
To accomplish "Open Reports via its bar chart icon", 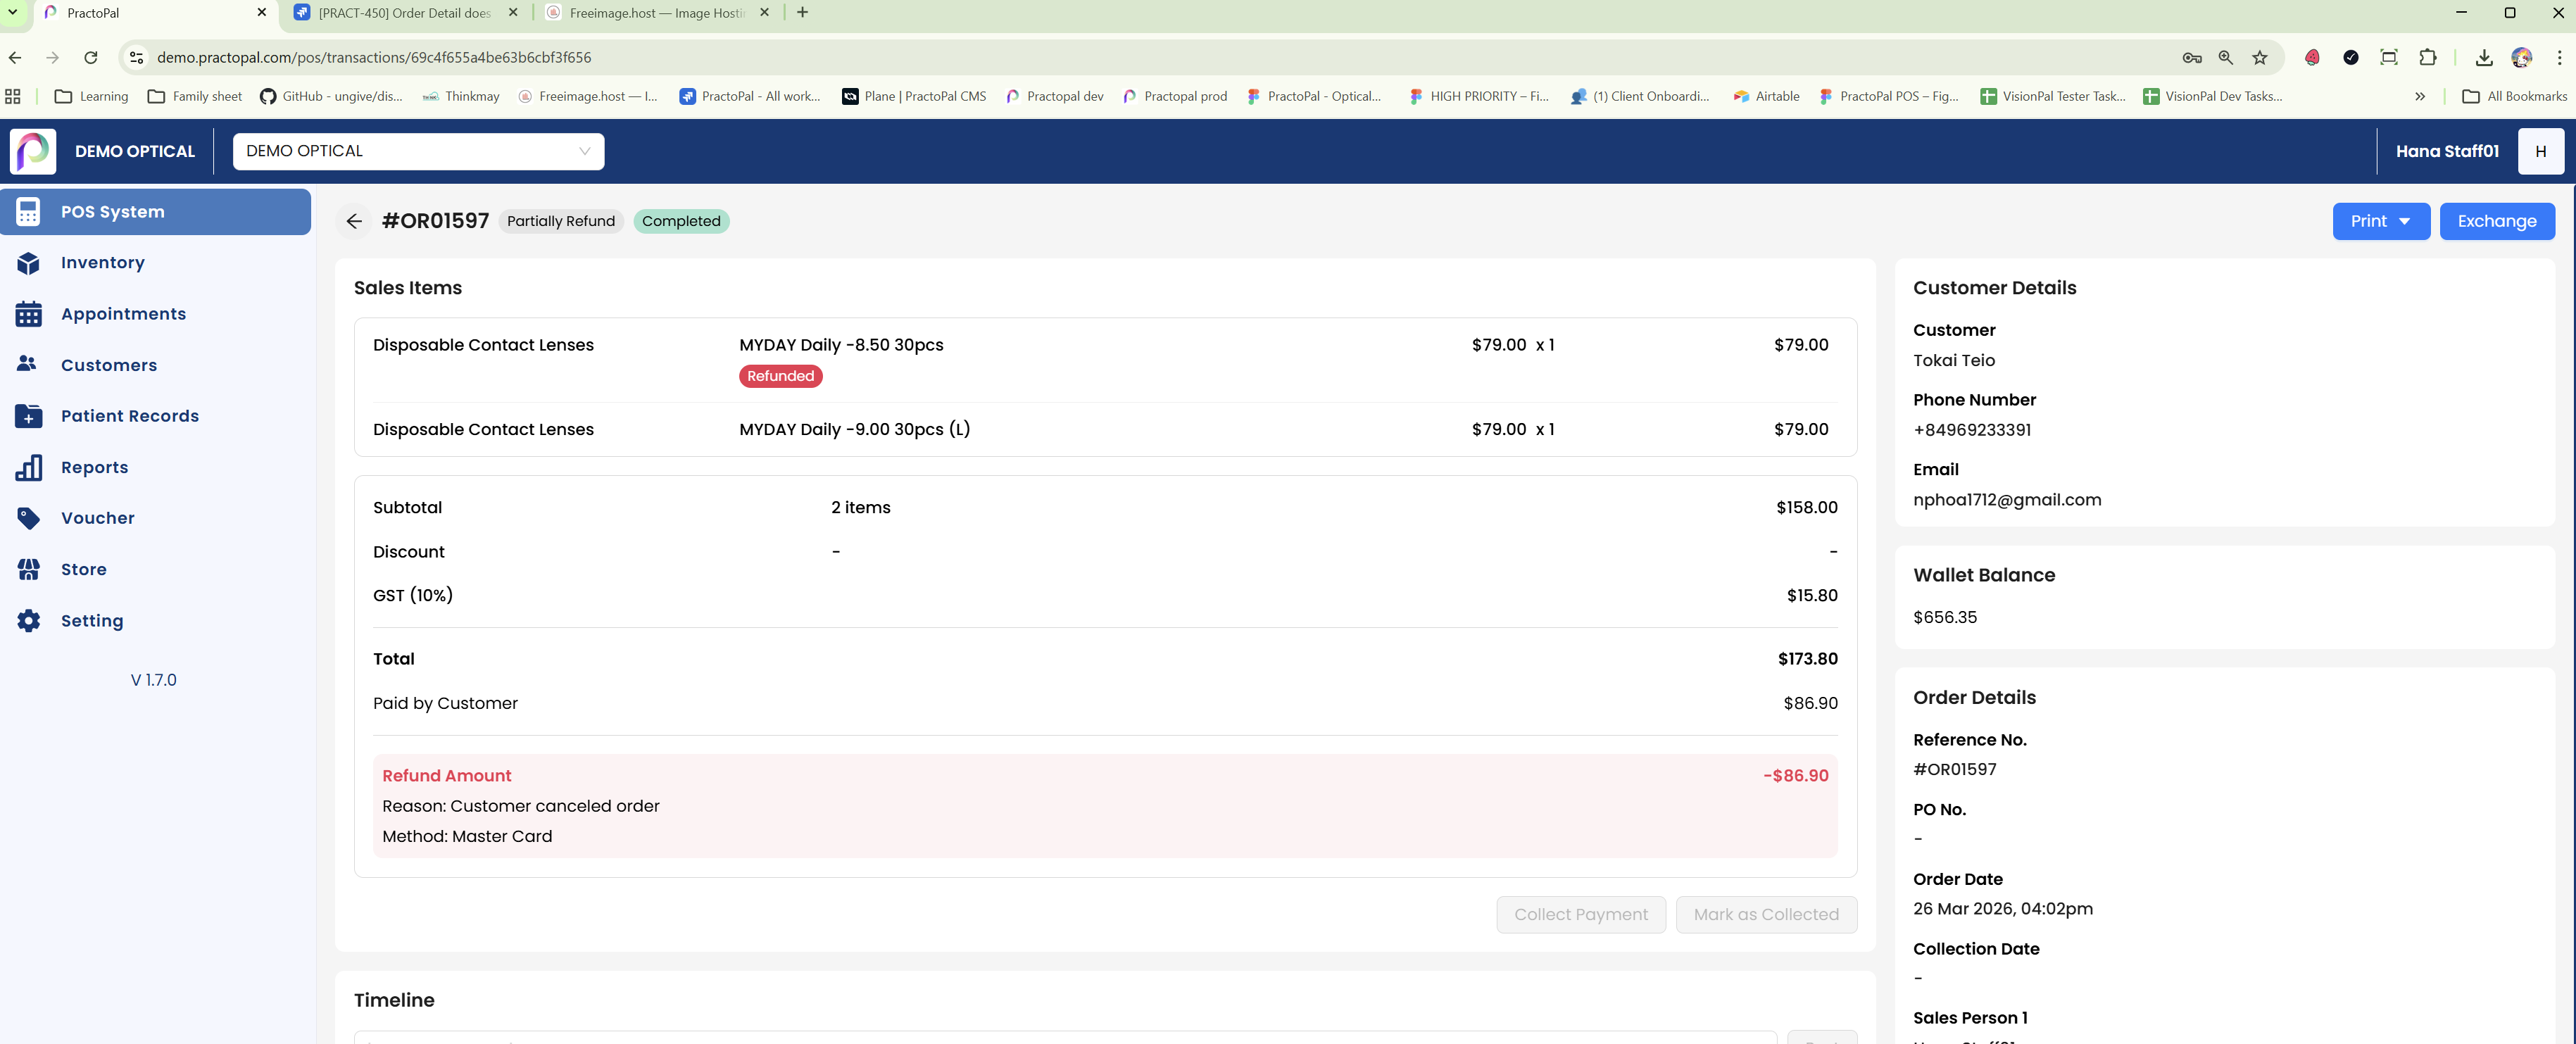I will click(28, 467).
